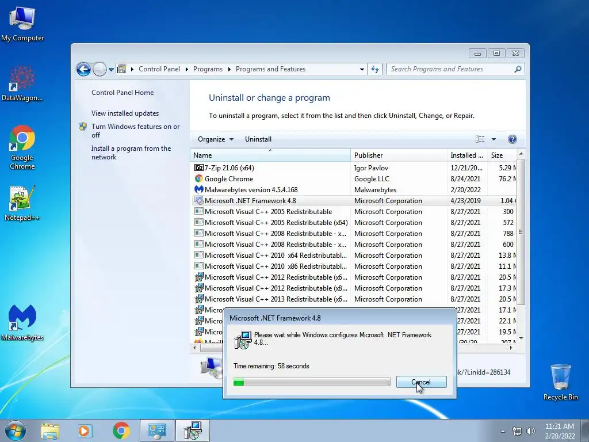This screenshot has height=442, width=589.
Task: Click the Google Chrome list icon
Action: (x=198, y=179)
